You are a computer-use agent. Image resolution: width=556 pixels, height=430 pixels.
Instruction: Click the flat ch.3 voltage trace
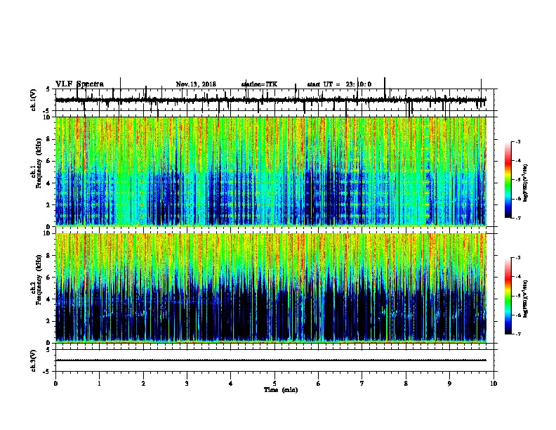[x=271, y=360]
